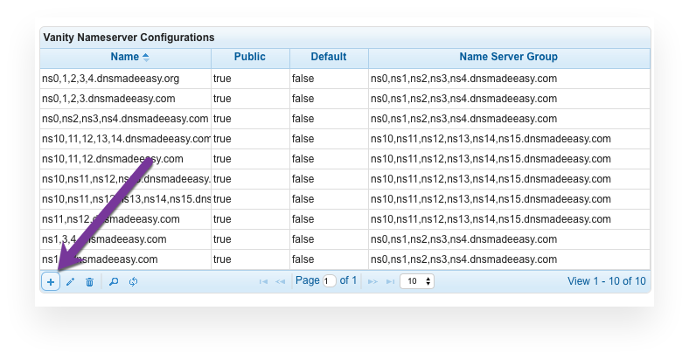
Task: Sort by the Default column header
Action: click(x=329, y=57)
